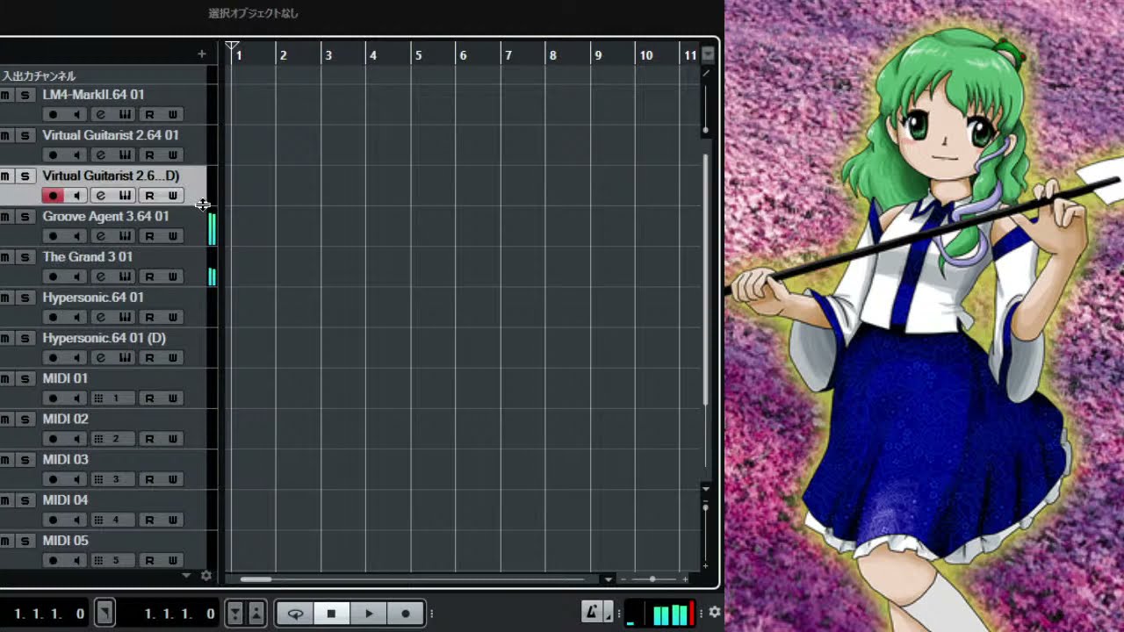Toggle the metronome click icon
The width and height of the screenshot is (1124, 632).
coord(592,612)
